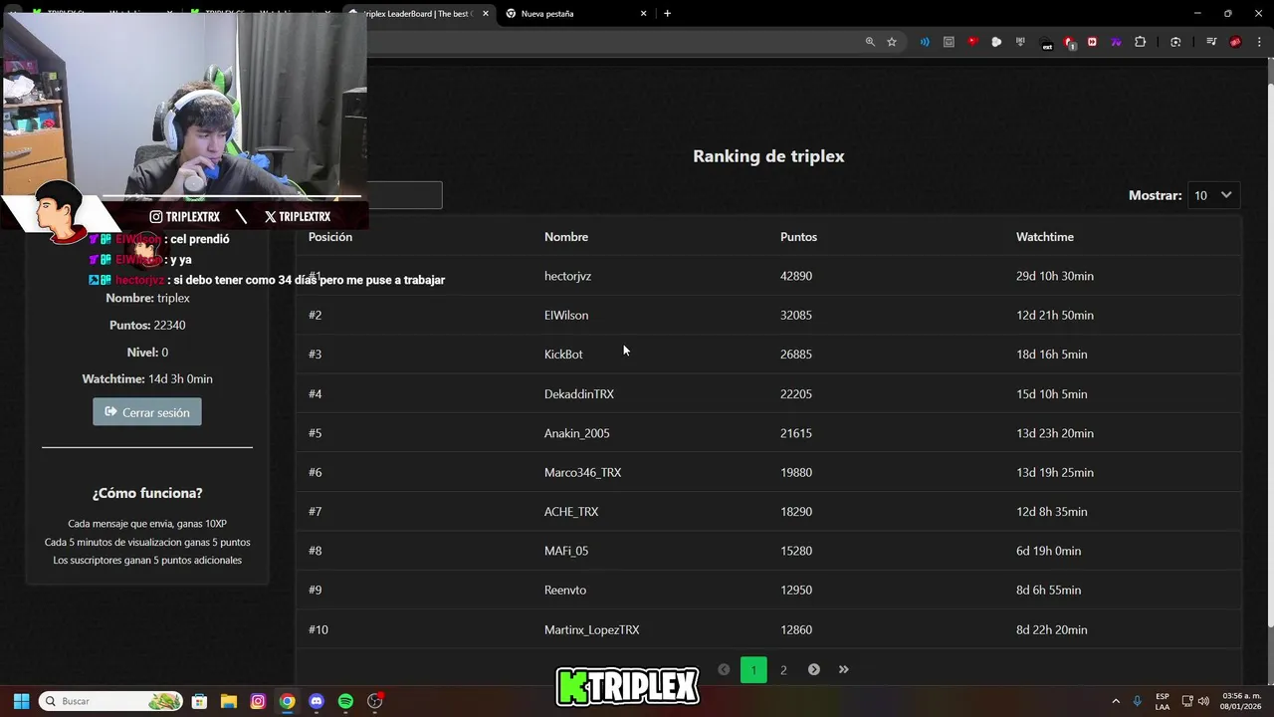Viewport: 1274px width, 717px height.
Task: Click the leaderboard search input field
Action: coord(404,195)
